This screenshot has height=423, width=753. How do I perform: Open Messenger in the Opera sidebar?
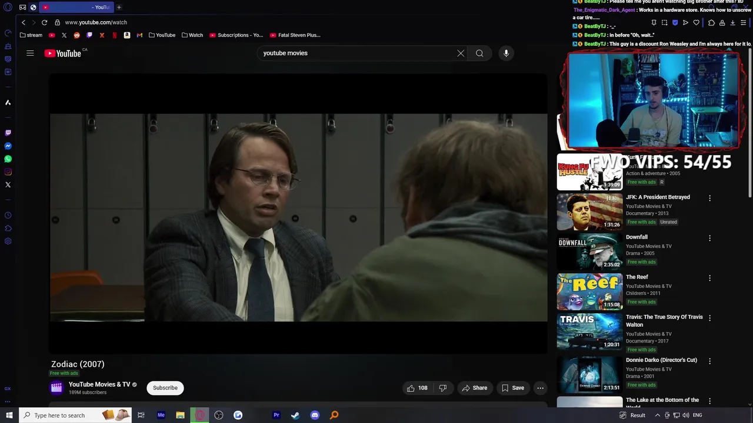(x=8, y=146)
